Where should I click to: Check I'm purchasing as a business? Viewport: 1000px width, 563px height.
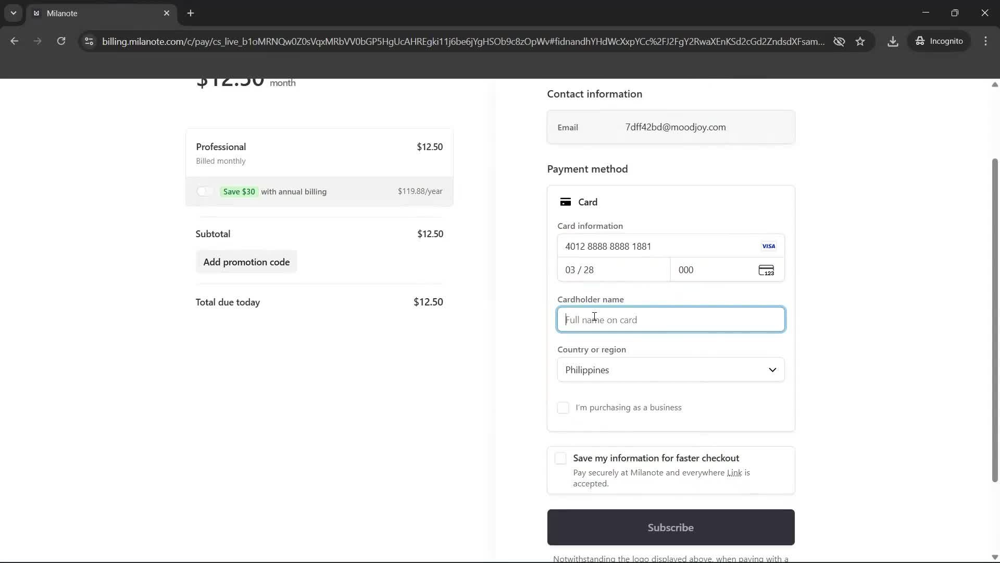click(x=563, y=408)
